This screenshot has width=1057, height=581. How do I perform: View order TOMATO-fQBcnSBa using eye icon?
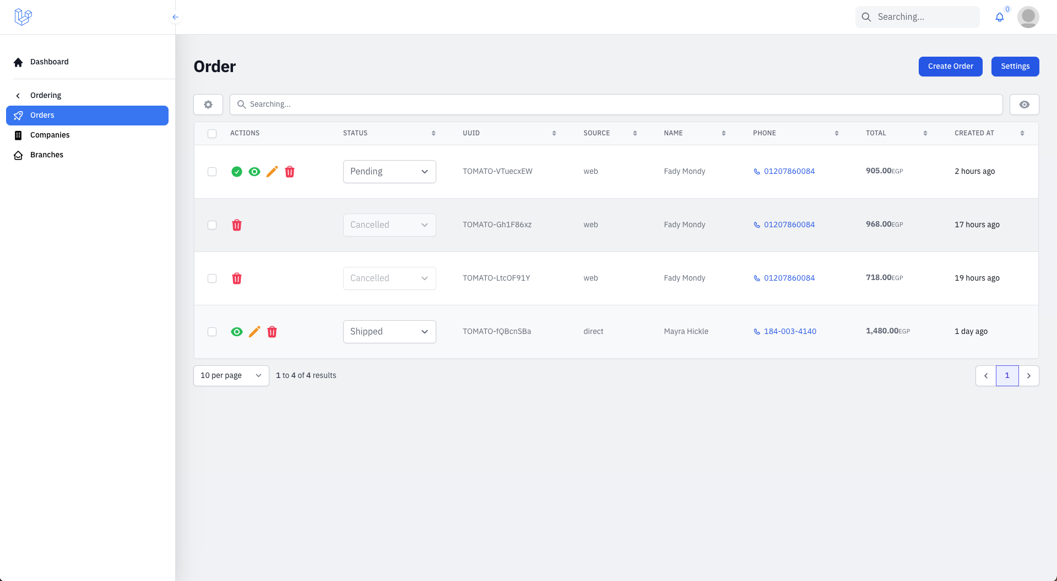pos(237,332)
